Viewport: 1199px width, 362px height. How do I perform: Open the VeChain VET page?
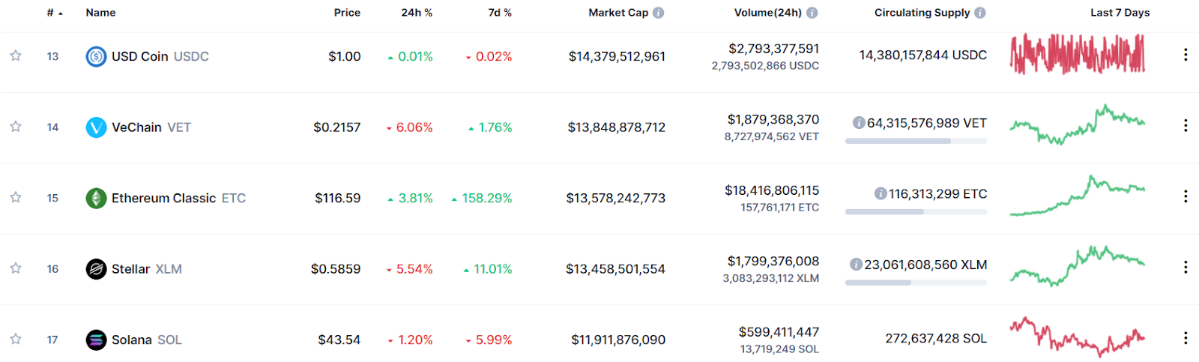[151, 127]
